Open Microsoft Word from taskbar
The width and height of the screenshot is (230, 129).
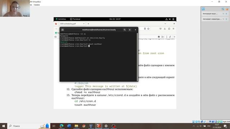[69, 126]
